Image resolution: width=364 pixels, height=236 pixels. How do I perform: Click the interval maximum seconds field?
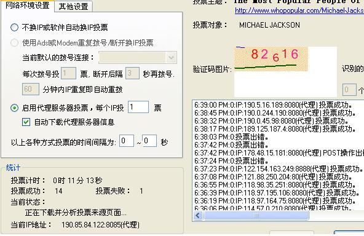149,141
